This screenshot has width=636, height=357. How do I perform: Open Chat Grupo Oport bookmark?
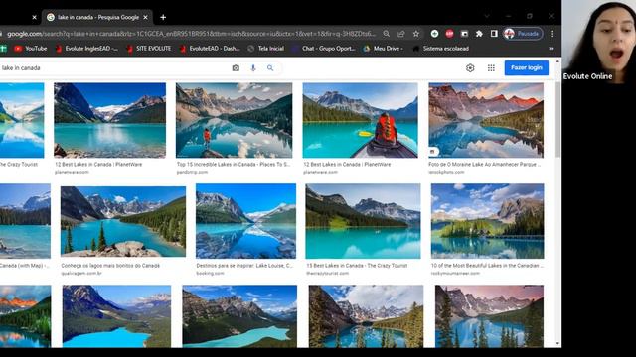(324, 49)
